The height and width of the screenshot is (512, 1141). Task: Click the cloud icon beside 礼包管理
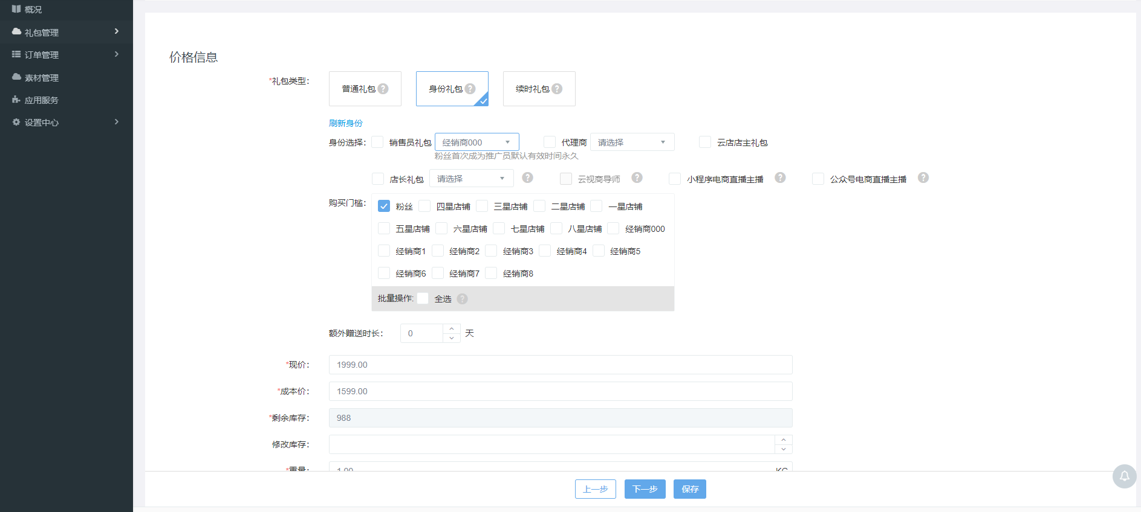point(16,31)
